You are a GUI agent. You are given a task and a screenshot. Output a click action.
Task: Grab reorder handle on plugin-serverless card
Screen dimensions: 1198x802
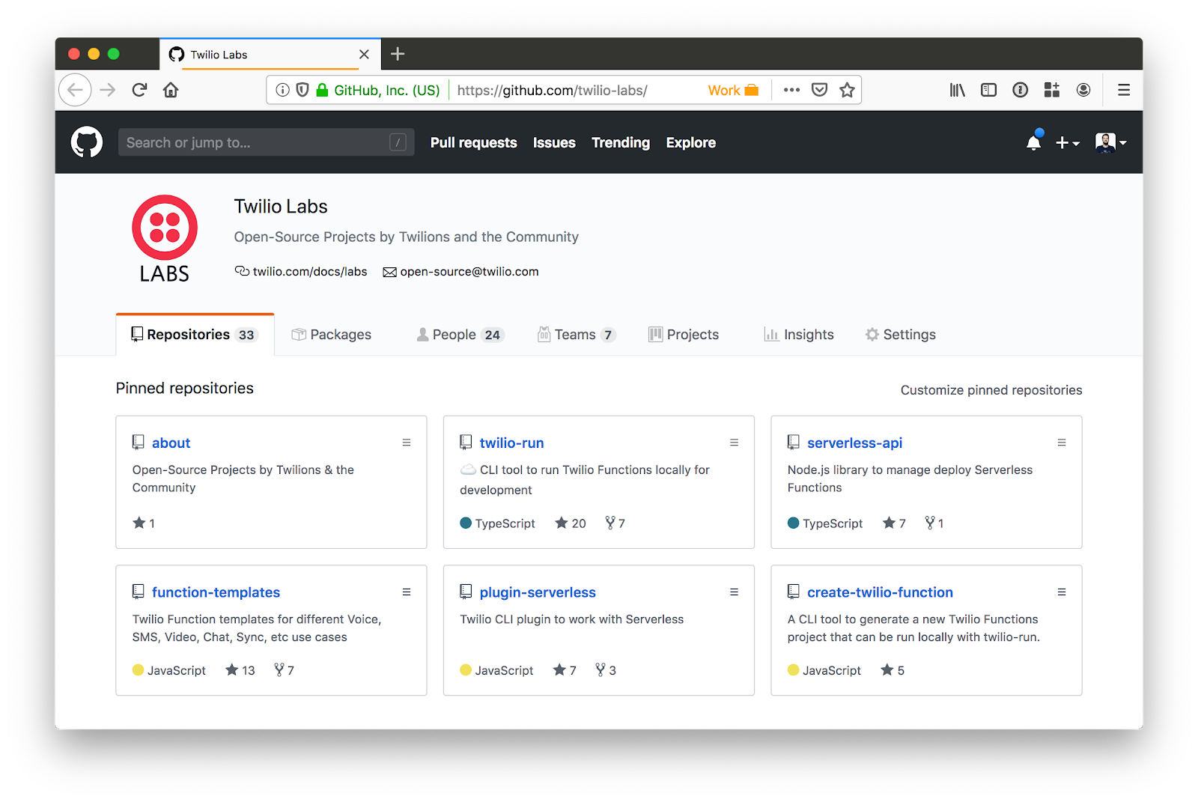pos(734,592)
